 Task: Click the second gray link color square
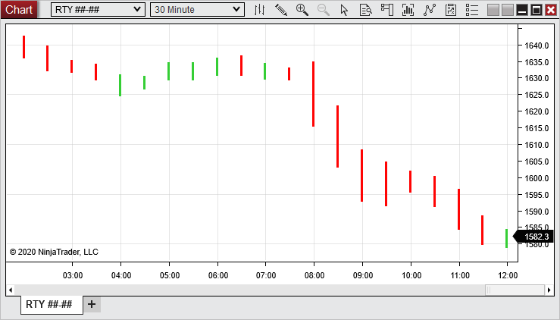point(507,10)
